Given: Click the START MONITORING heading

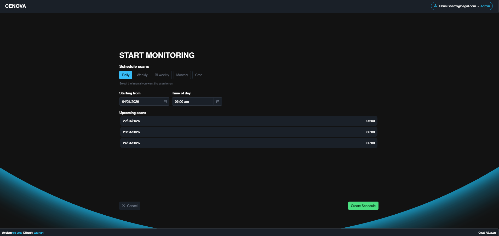Looking at the screenshot, I should 157,55.
